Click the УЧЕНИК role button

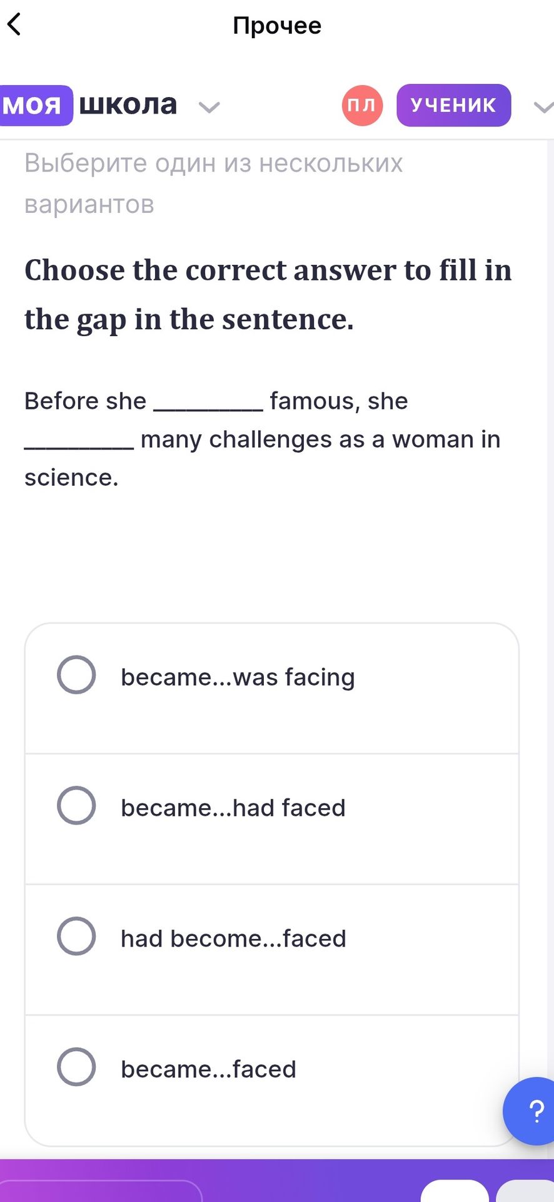(454, 105)
